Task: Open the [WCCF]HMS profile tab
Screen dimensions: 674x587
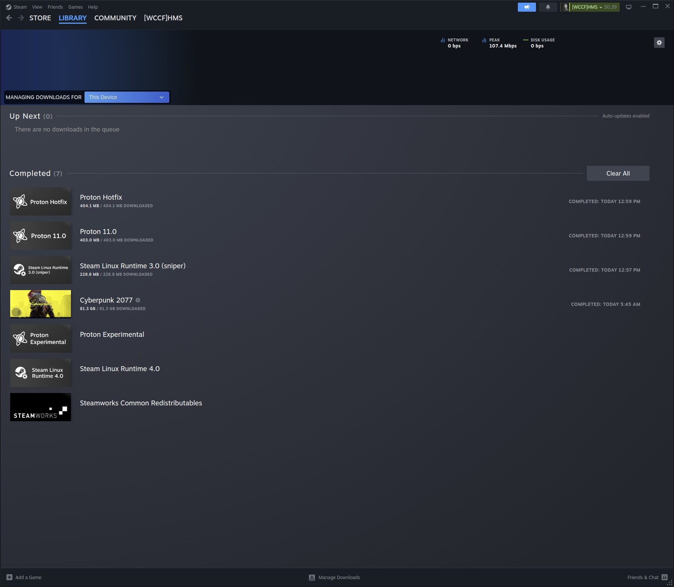Action: click(163, 18)
